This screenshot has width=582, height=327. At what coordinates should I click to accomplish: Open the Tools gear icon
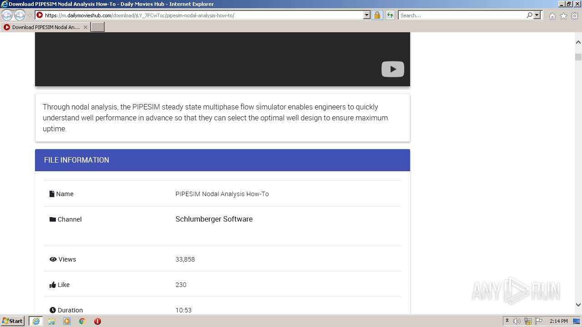pyautogui.click(x=575, y=16)
